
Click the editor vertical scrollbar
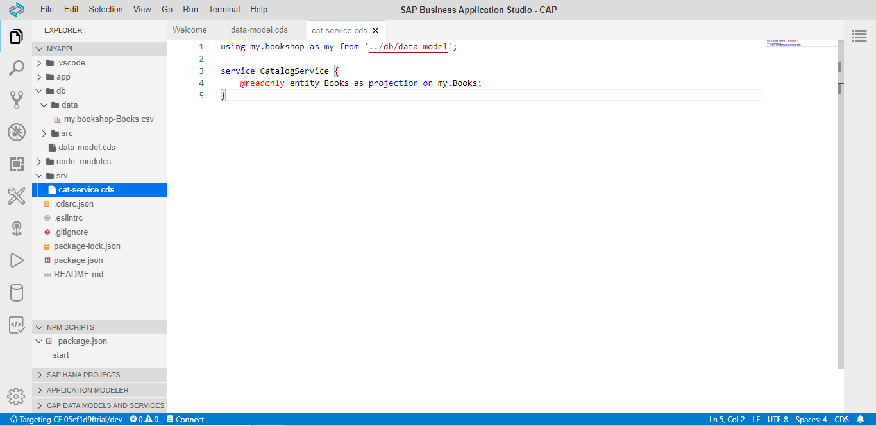point(840,225)
